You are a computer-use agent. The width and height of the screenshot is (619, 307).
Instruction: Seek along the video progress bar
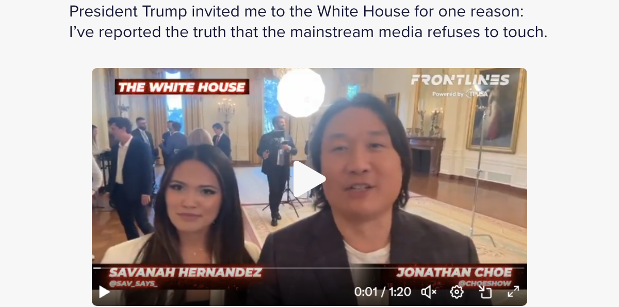click(x=309, y=268)
